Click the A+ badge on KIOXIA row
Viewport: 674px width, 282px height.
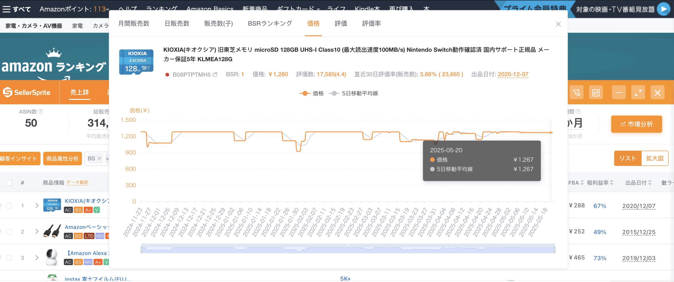[x=88, y=210]
